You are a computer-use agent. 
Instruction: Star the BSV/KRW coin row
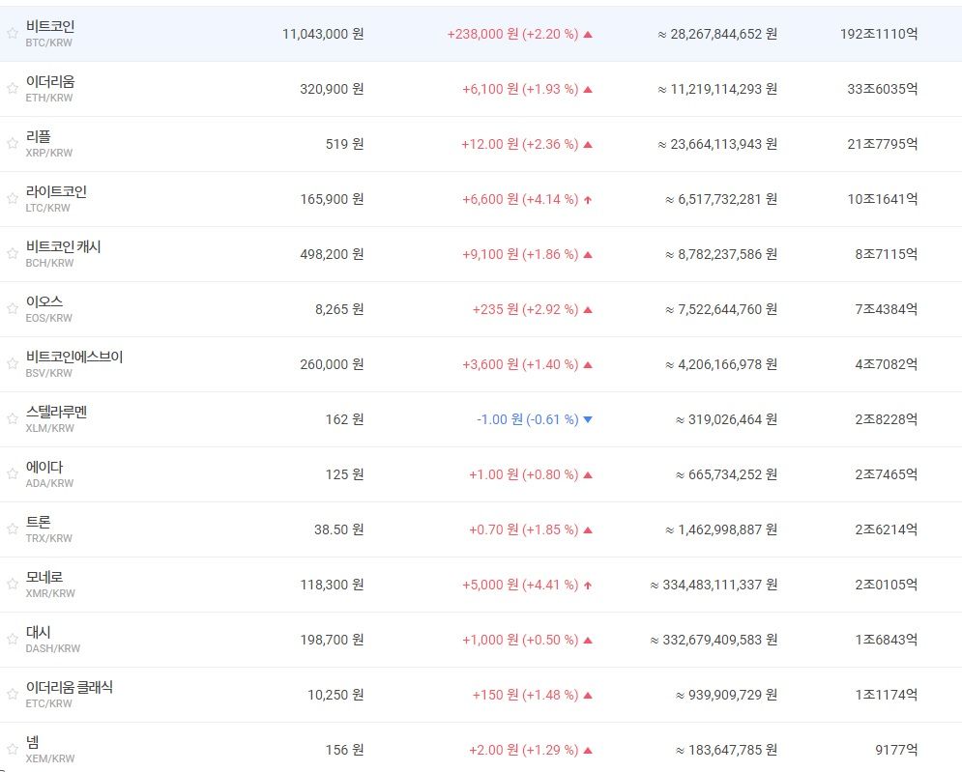click(x=13, y=363)
